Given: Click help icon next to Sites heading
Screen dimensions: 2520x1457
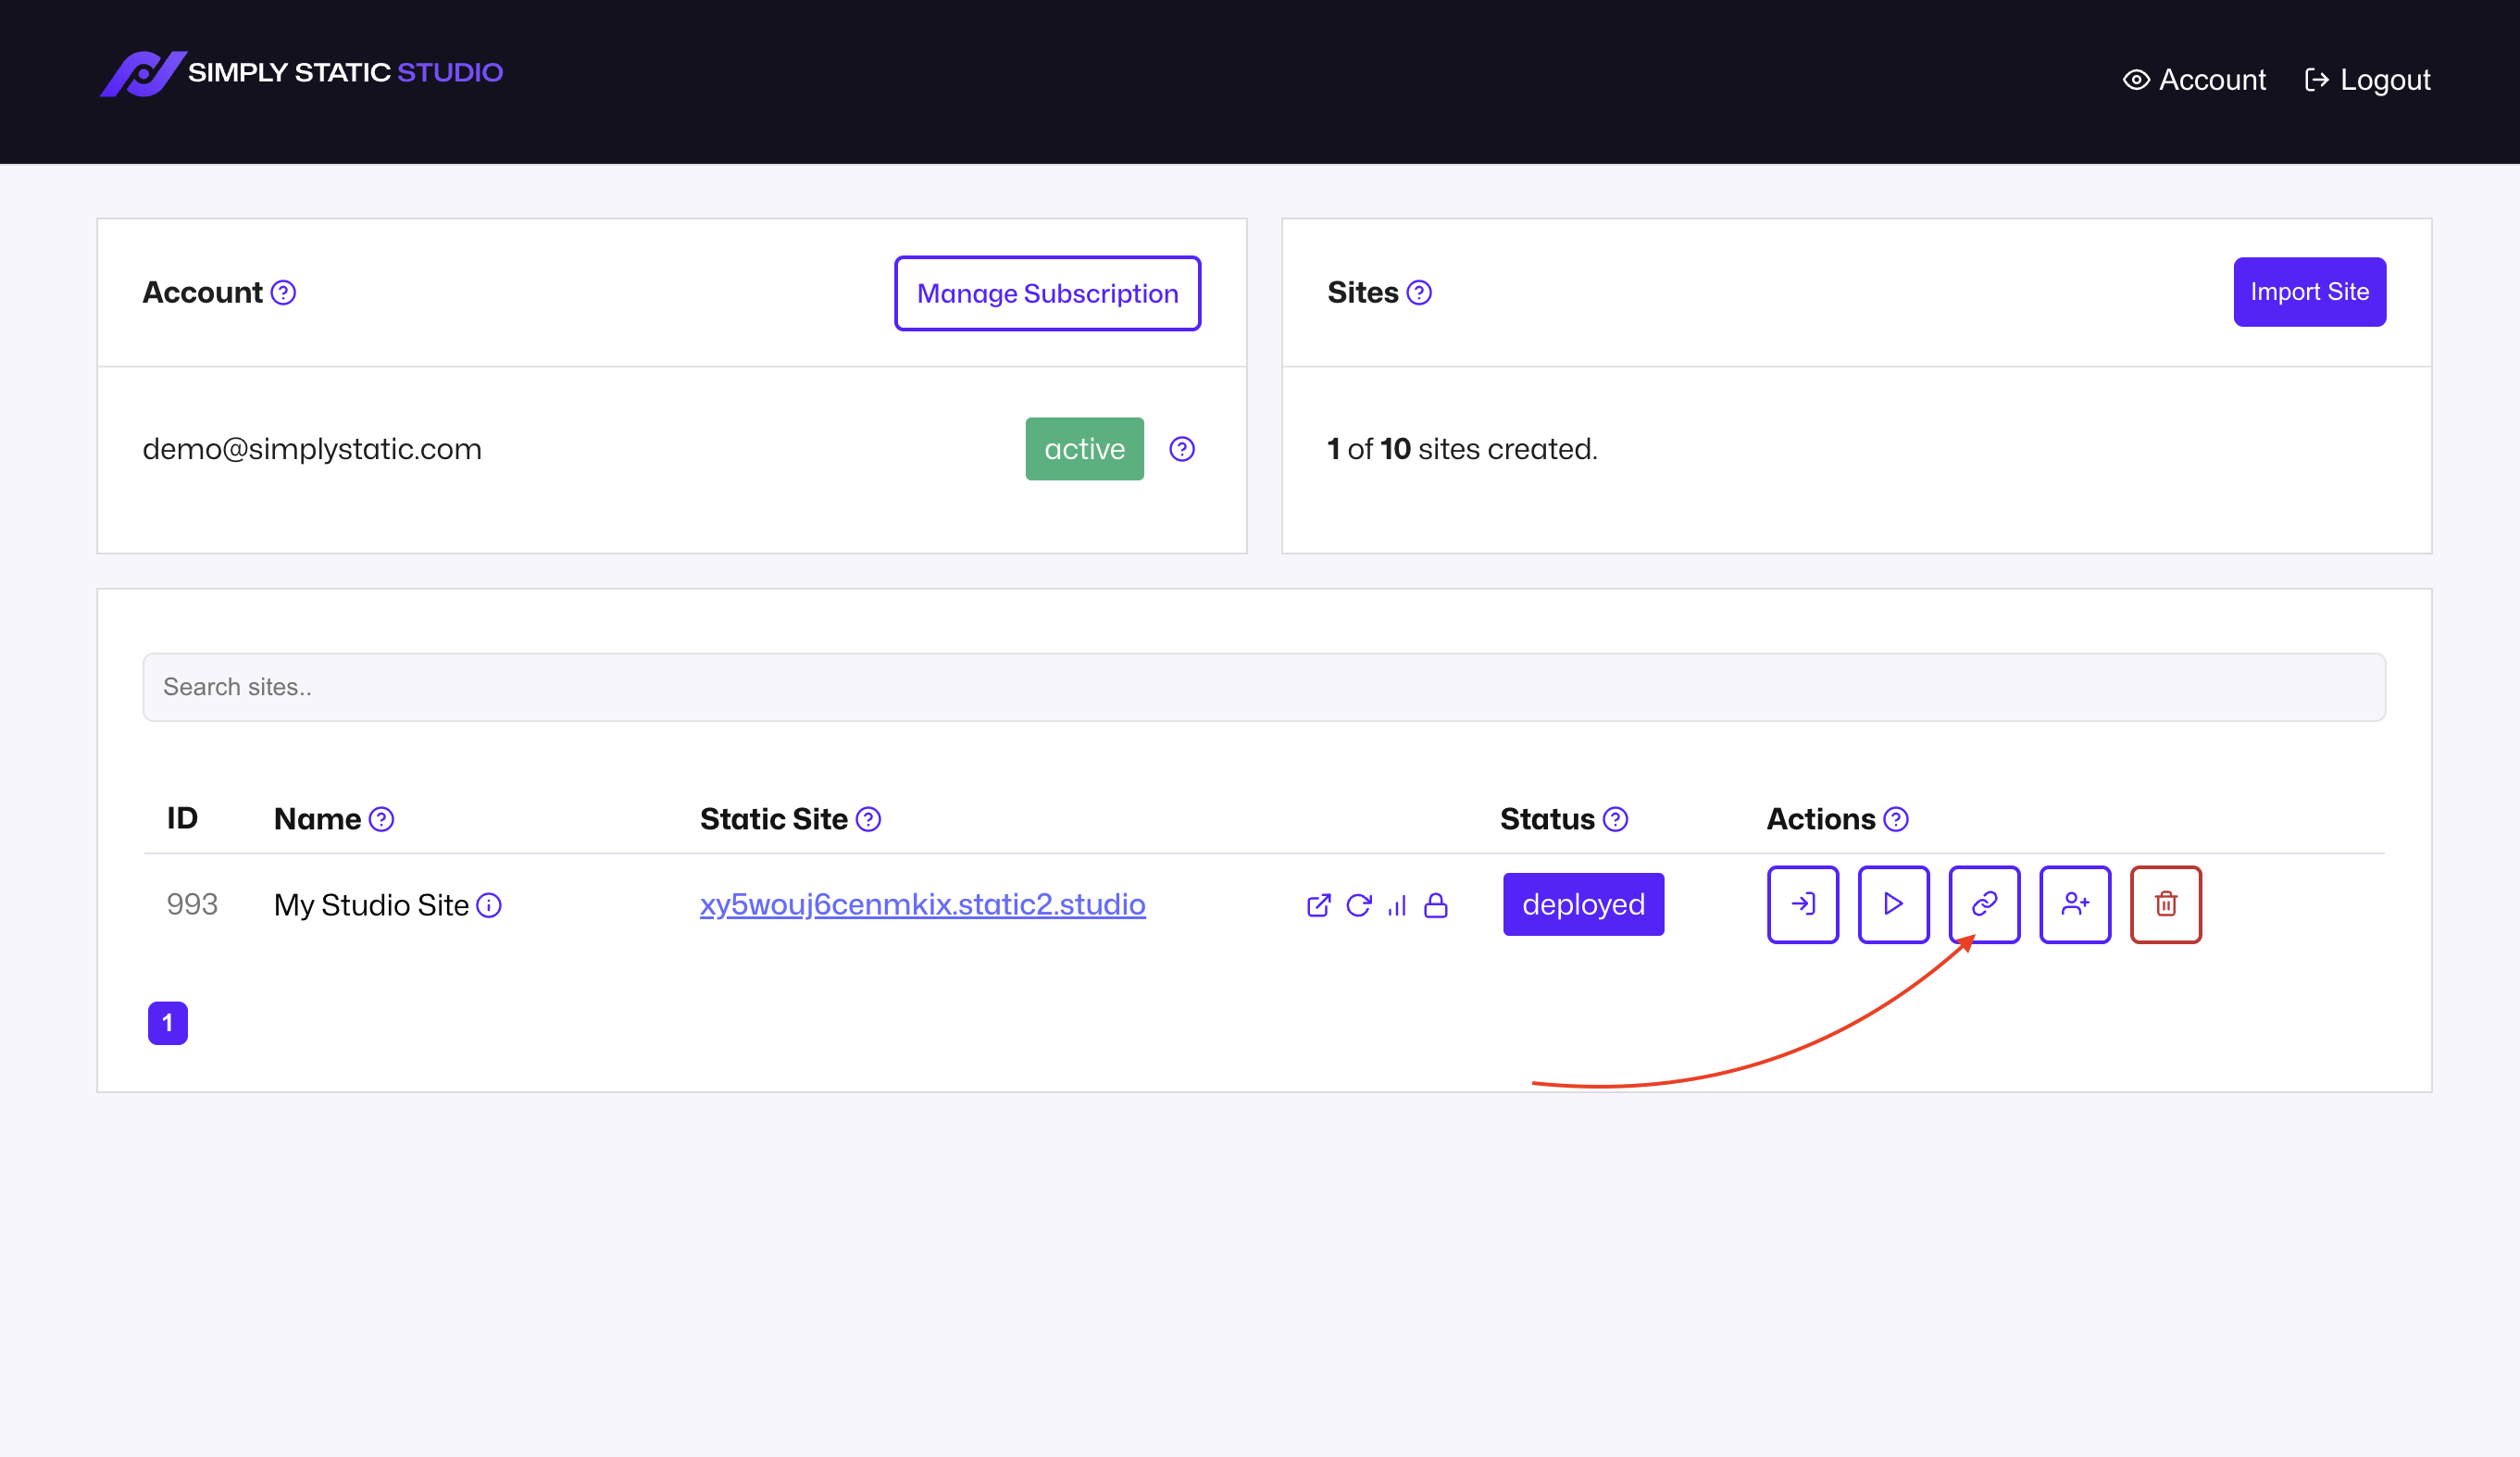Looking at the screenshot, I should [x=1419, y=292].
